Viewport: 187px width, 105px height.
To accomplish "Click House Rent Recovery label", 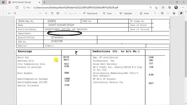I will pos(105,64).
